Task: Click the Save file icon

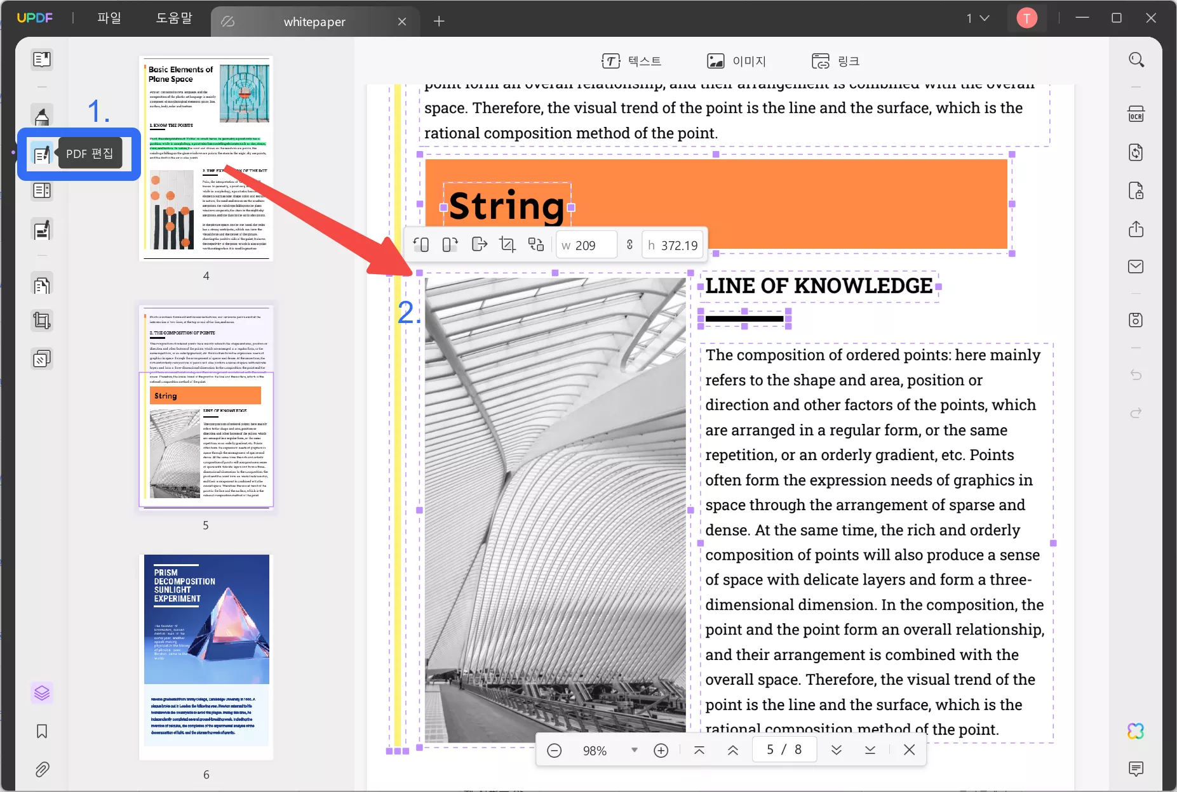Action: click(1136, 320)
